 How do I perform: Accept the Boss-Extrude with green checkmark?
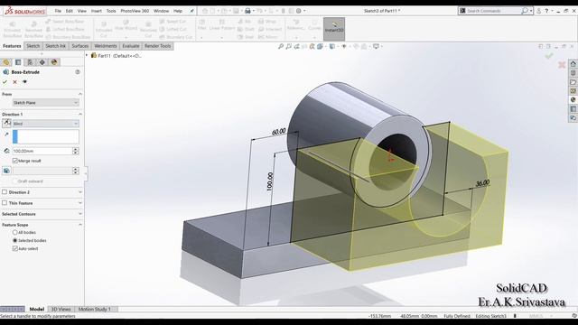click(x=5, y=82)
